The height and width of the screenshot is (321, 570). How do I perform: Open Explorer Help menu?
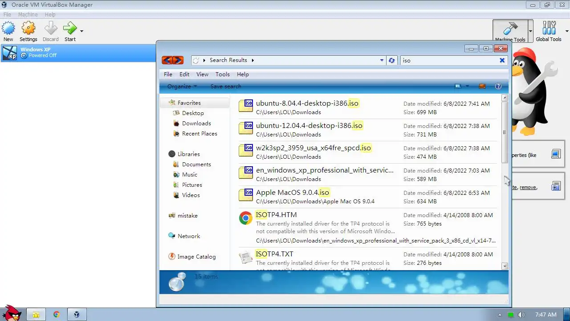[243, 74]
